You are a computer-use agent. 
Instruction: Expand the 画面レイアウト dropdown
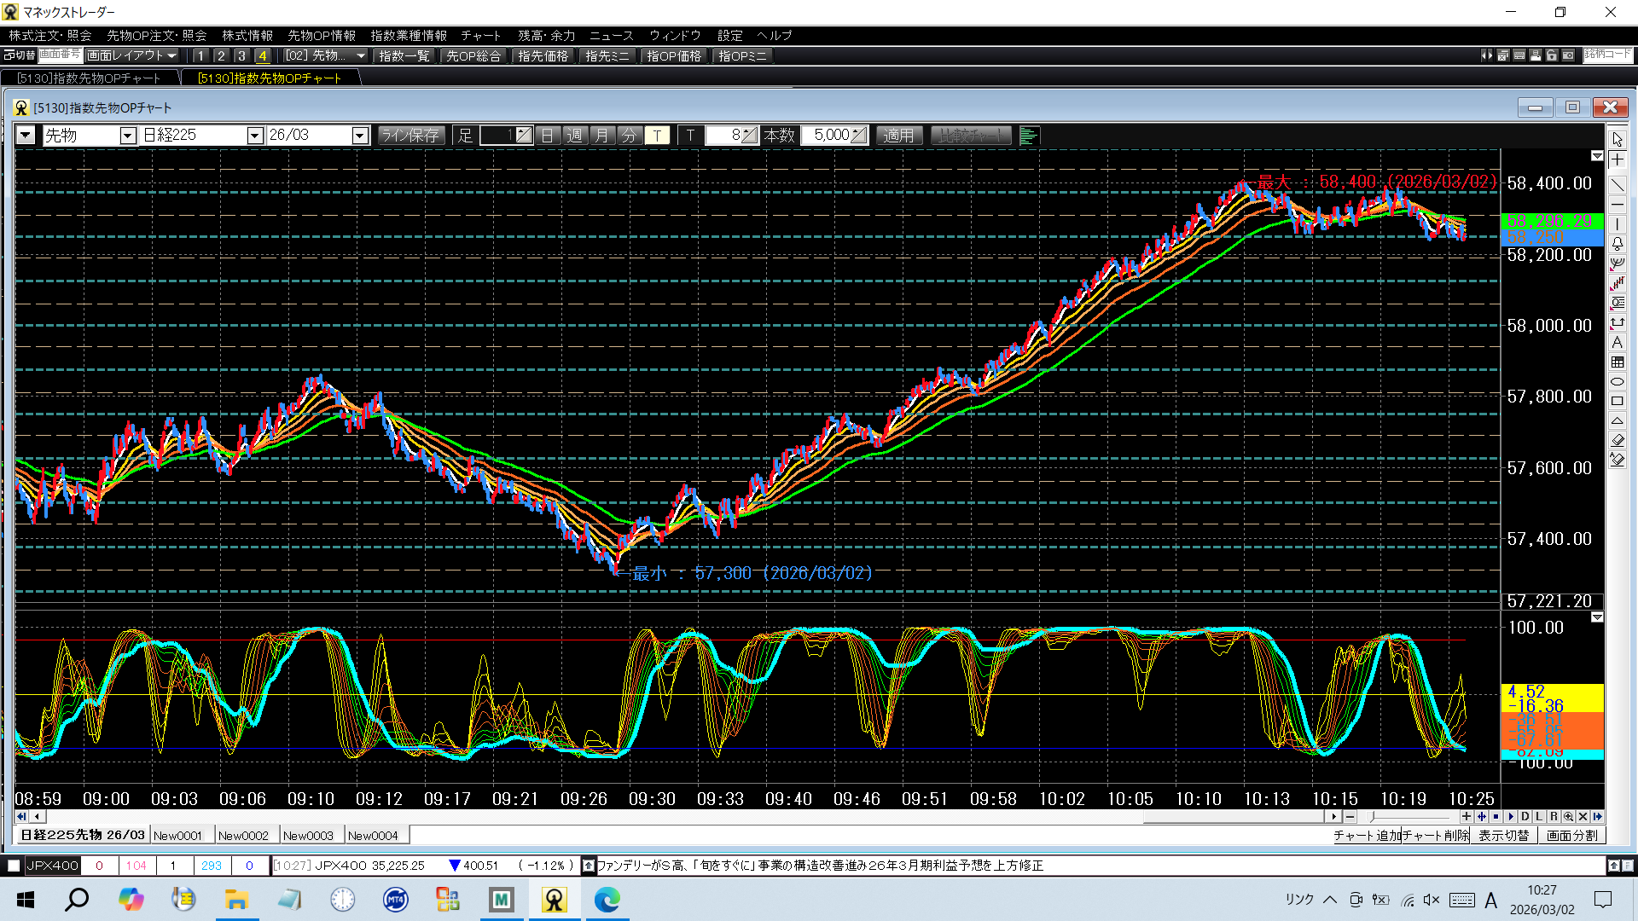point(132,55)
